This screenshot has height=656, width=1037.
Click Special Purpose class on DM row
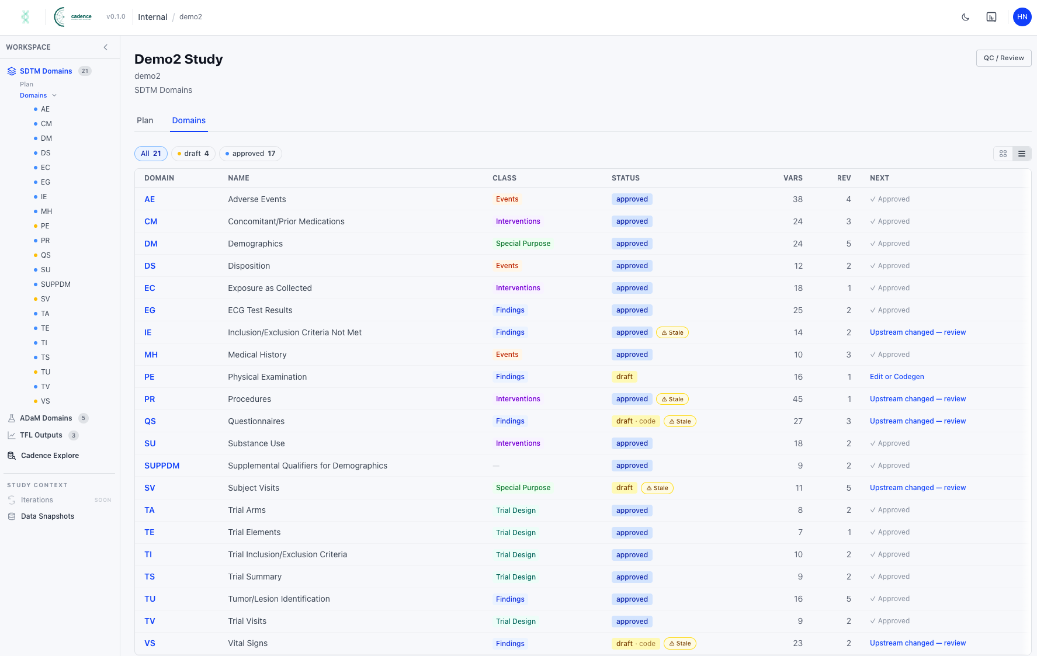point(523,244)
